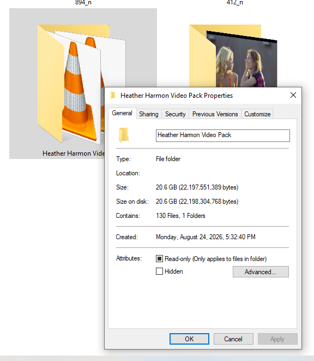Click the 'Size on disk:' label
The width and height of the screenshot is (314, 361).
132,202
